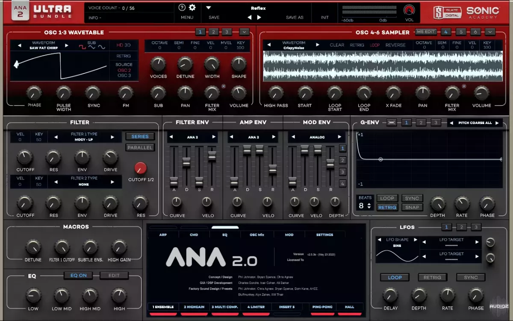This screenshot has height=321, width=513.
Task: Expand the OSC 4-6 Sampler dropdown
Action: click(490, 32)
